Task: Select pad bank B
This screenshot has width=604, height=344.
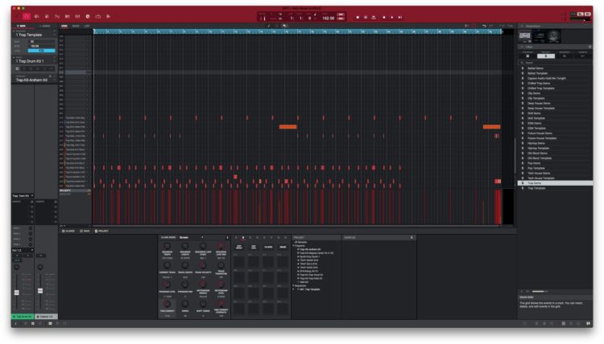Action: coord(243,238)
